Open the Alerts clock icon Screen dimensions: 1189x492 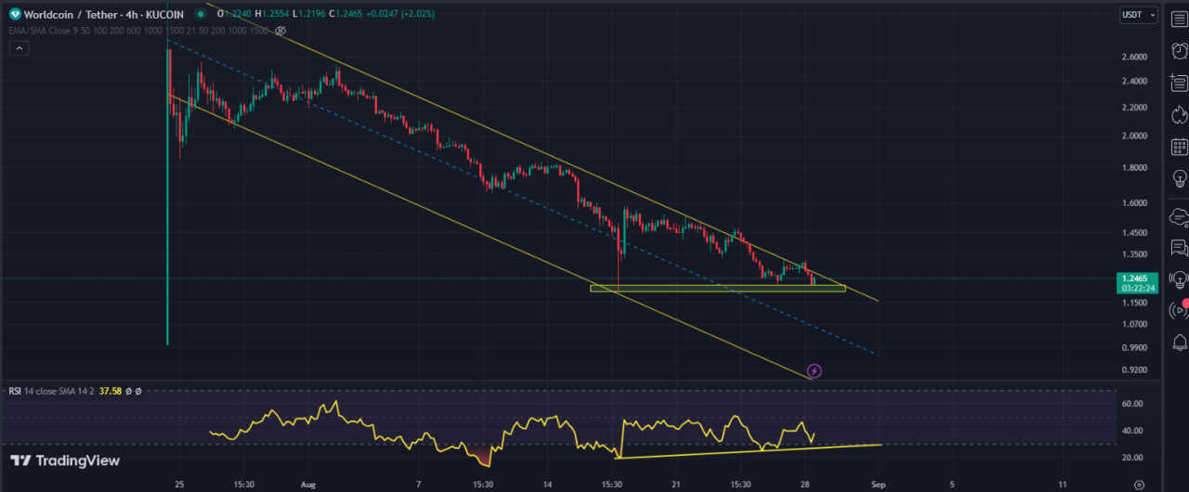[1179, 50]
